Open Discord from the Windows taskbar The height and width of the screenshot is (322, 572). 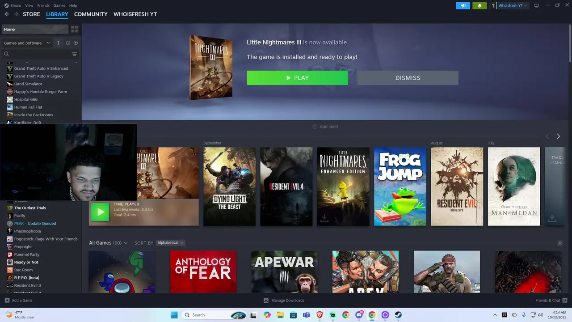point(359,315)
